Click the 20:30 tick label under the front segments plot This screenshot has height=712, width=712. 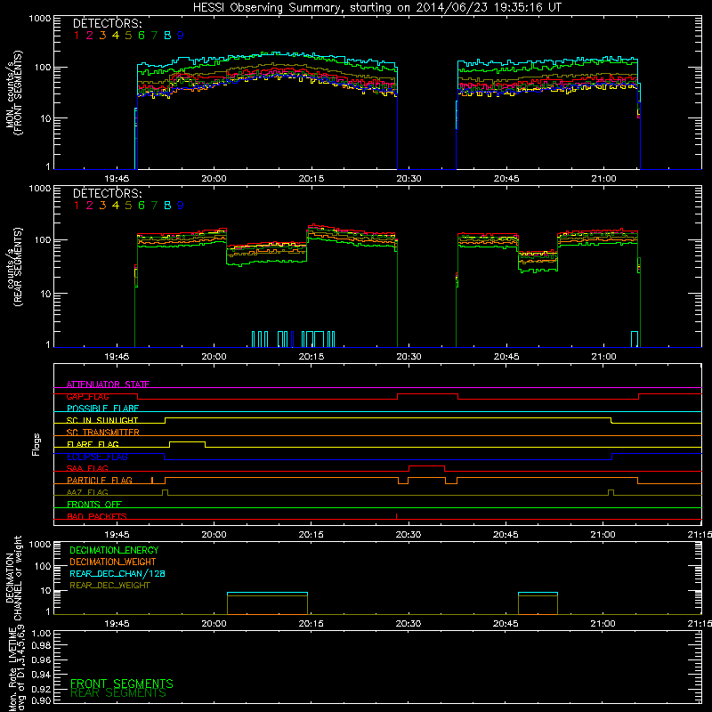[409, 179]
